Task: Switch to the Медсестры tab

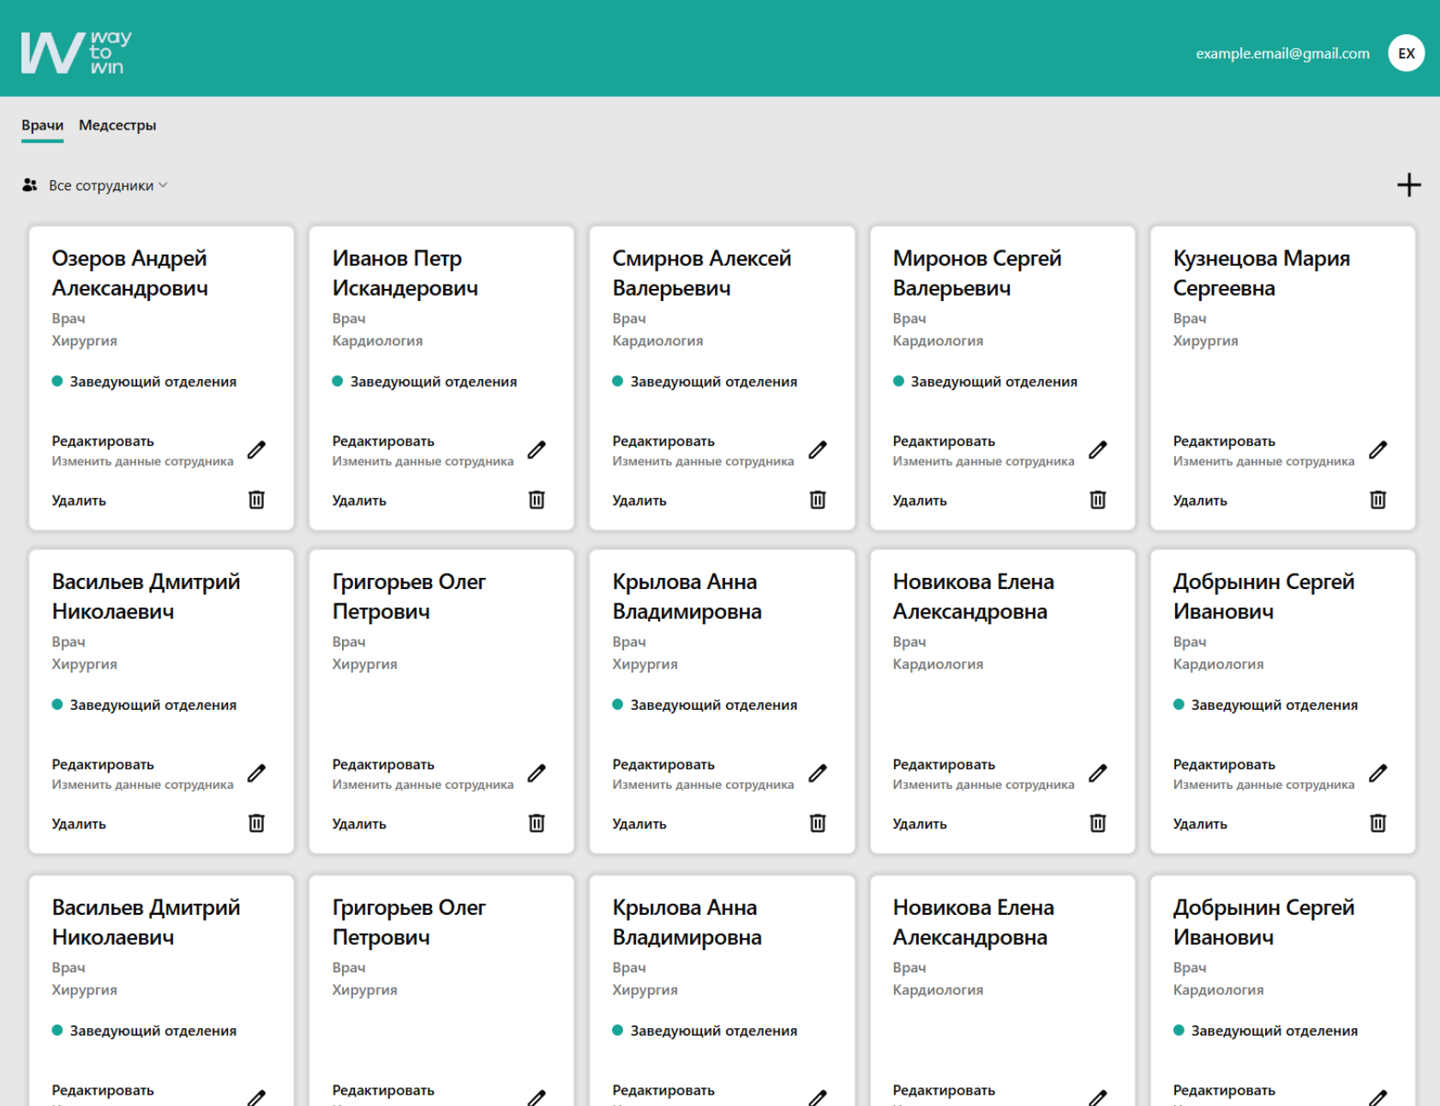Action: click(x=117, y=125)
